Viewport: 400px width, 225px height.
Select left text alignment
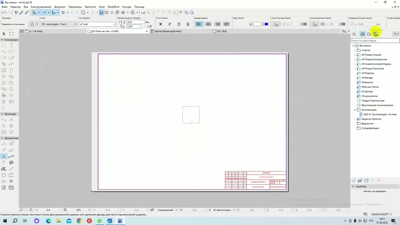click(x=199, y=24)
